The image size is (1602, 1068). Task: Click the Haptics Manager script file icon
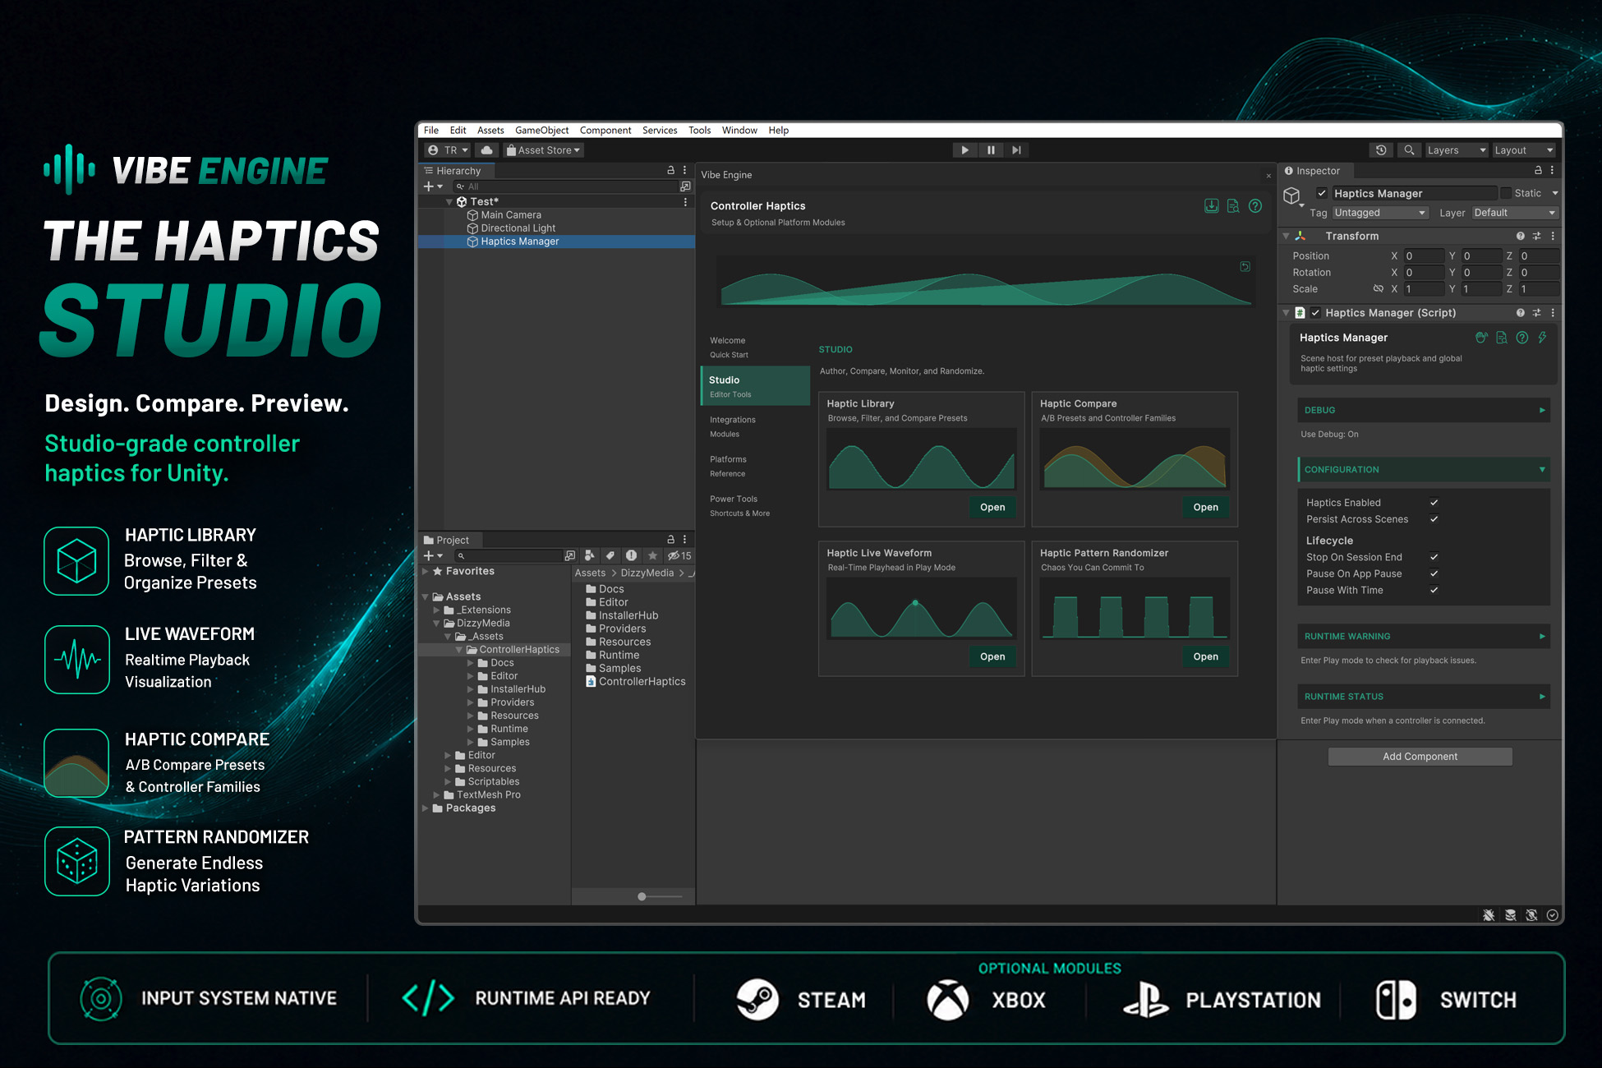(x=1300, y=313)
